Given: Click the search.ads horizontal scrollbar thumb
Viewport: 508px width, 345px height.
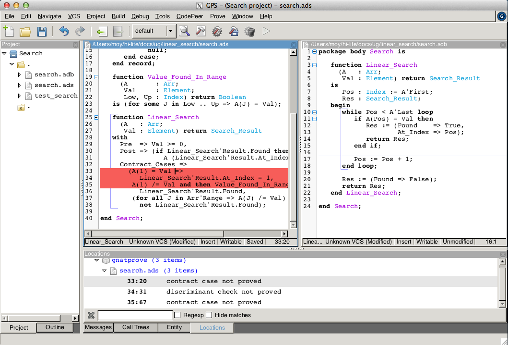Looking at the screenshot, I should [x=157, y=234].
